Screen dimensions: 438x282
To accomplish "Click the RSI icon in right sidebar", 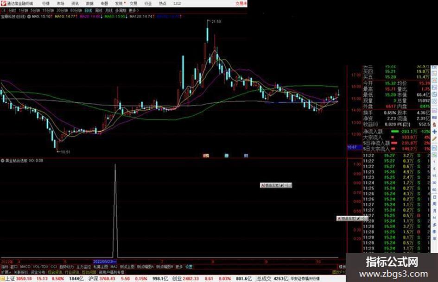I will point(434,118).
